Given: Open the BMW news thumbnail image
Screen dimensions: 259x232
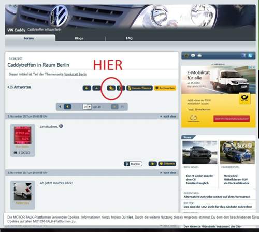Looking at the screenshot, I should pos(200,152).
